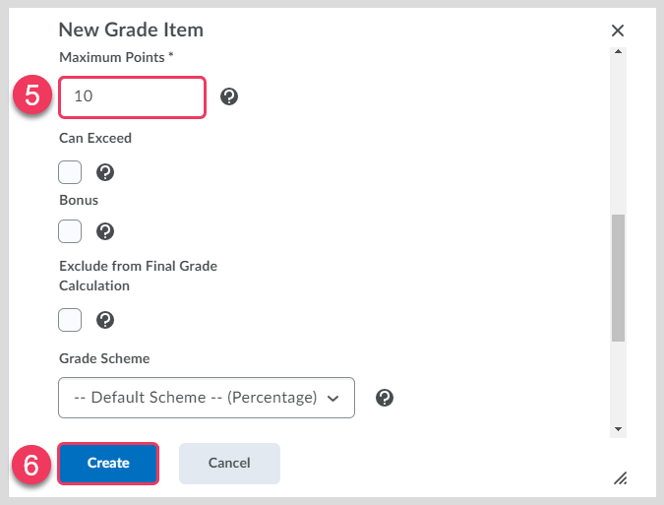Click the scrollbar down arrow

[618, 429]
